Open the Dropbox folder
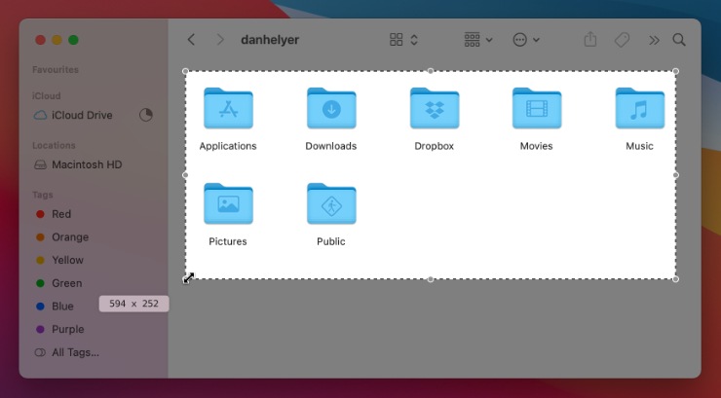The height and width of the screenshot is (398, 721). click(x=435, y=108)
